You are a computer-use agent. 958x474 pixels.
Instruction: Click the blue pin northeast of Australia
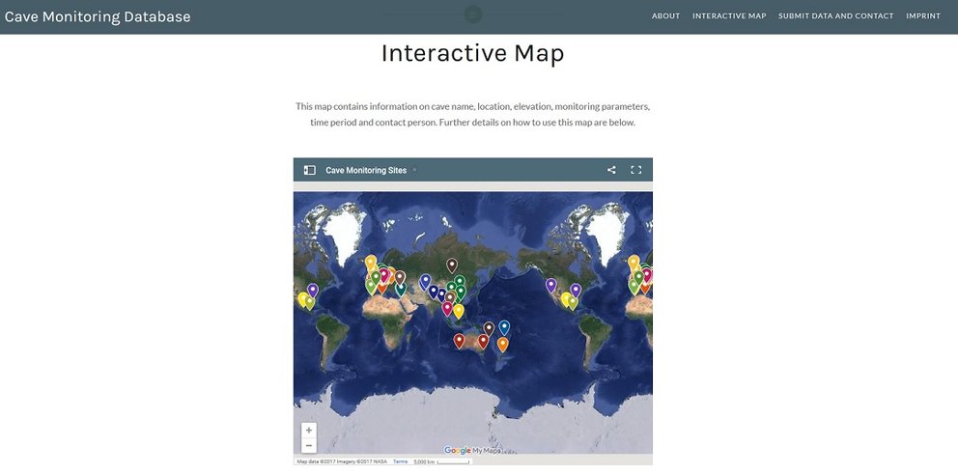(x=504, y=328)
